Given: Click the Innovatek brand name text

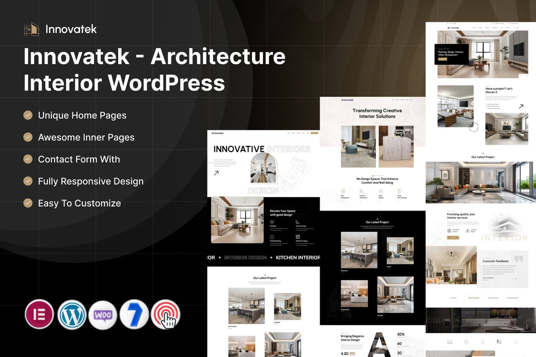Looking at the screenshot, I should (x=71, y=29).
